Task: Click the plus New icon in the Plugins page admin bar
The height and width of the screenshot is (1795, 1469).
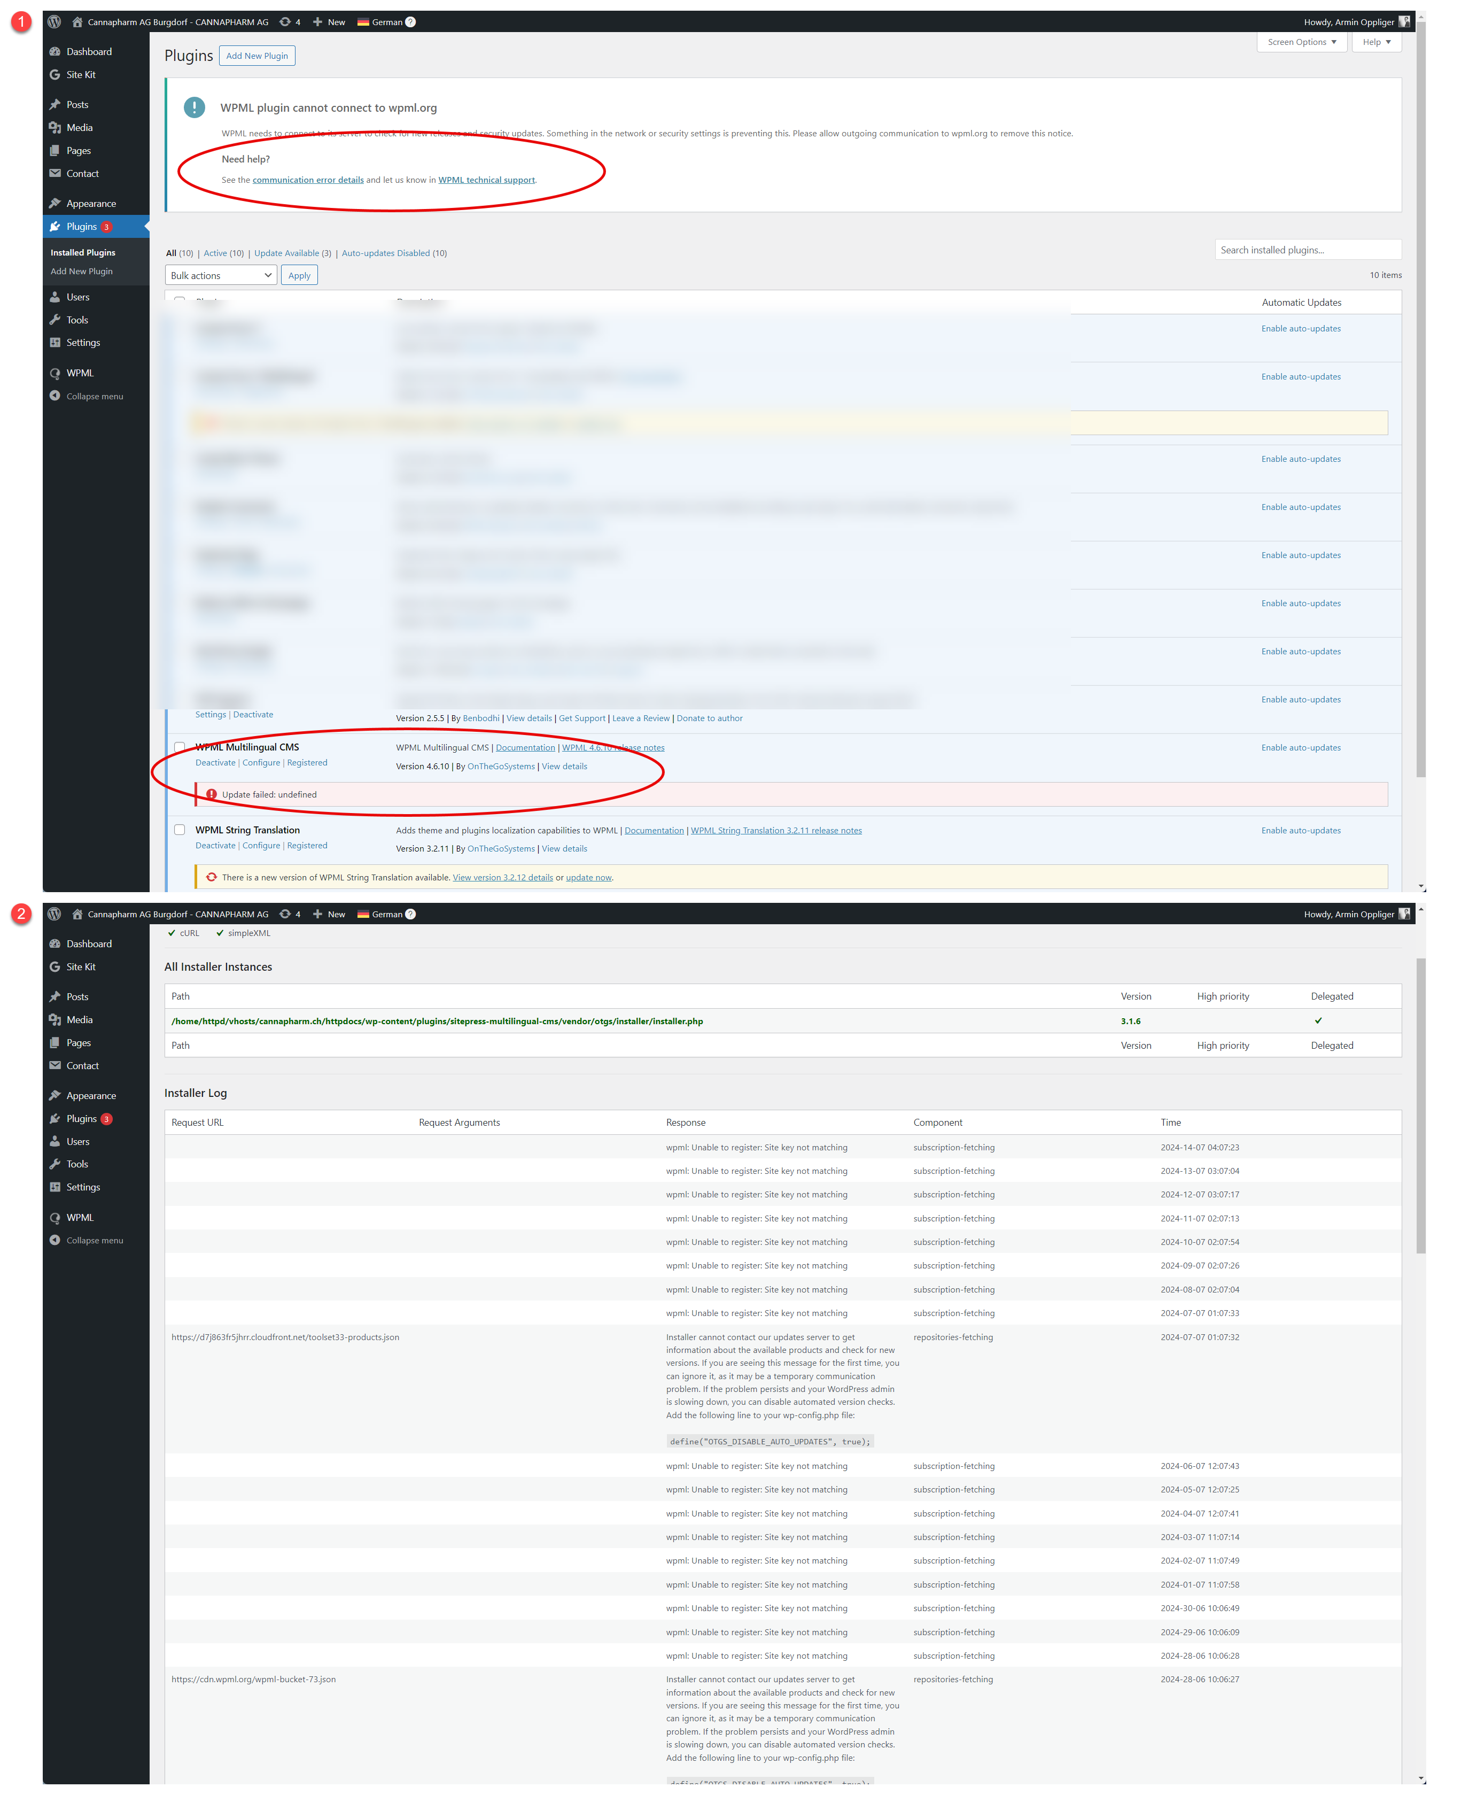Action: click(317, 22)
